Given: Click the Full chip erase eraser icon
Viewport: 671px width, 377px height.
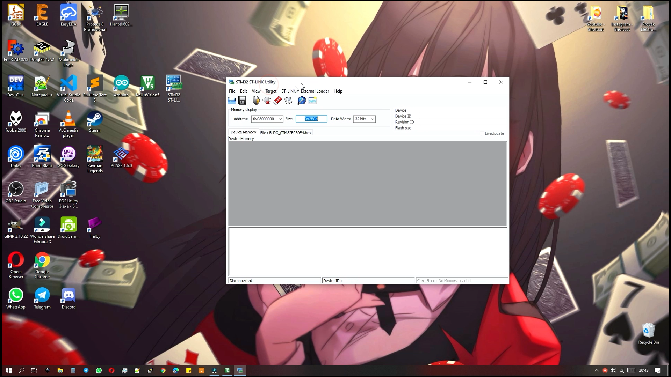Looking at the screenshot, I should coord(277,101).
